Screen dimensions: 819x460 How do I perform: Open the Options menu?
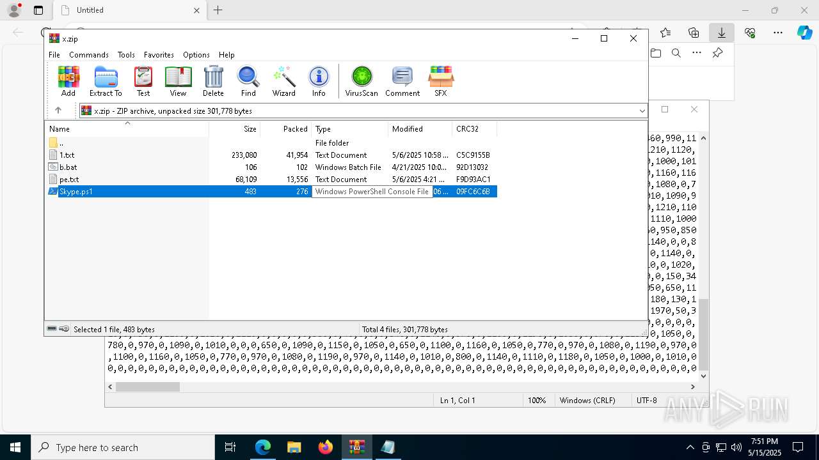[x=196, y=55]
